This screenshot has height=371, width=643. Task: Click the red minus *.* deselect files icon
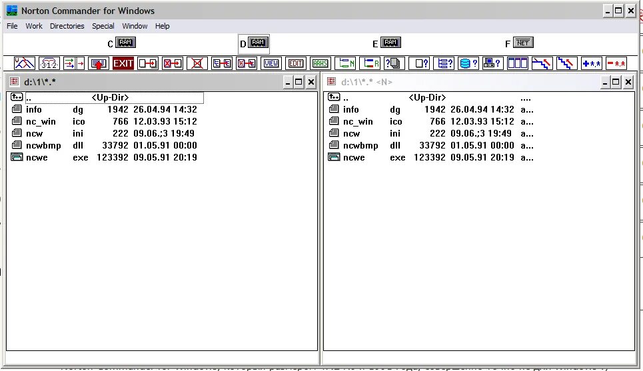click(616, 63)
